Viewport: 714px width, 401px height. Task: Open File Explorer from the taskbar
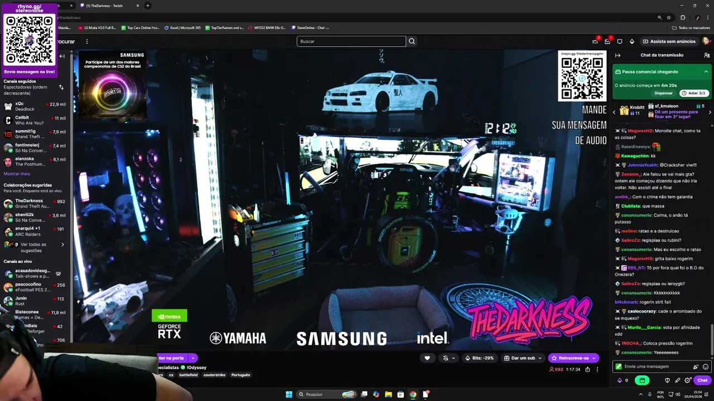pyautogui.click(x=388, y=394)
